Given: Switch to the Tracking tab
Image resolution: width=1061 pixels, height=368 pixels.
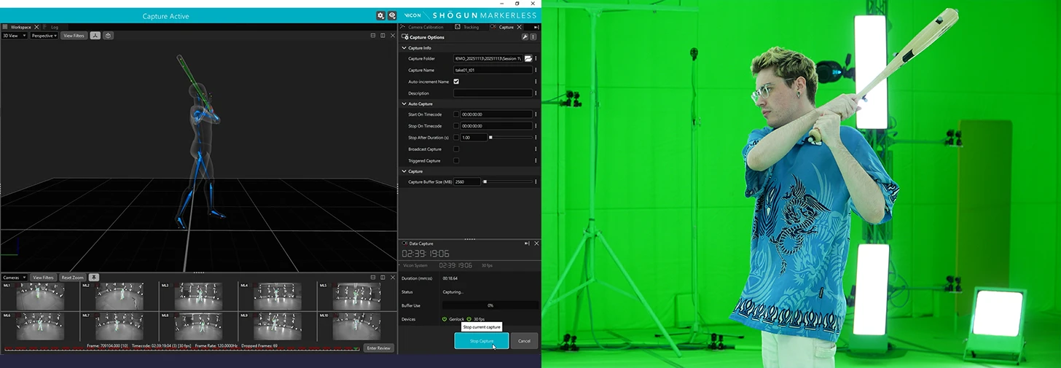Looking at the screenshot, I should click(x=470, y=27).
